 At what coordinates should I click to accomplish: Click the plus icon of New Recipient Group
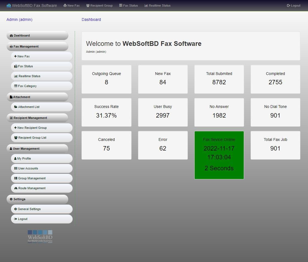pos(15,127)
